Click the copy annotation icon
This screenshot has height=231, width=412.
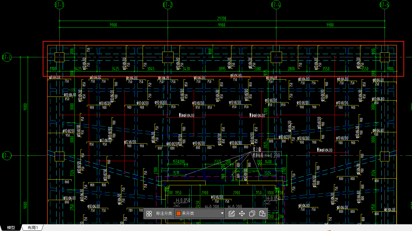tap(252, 214)
